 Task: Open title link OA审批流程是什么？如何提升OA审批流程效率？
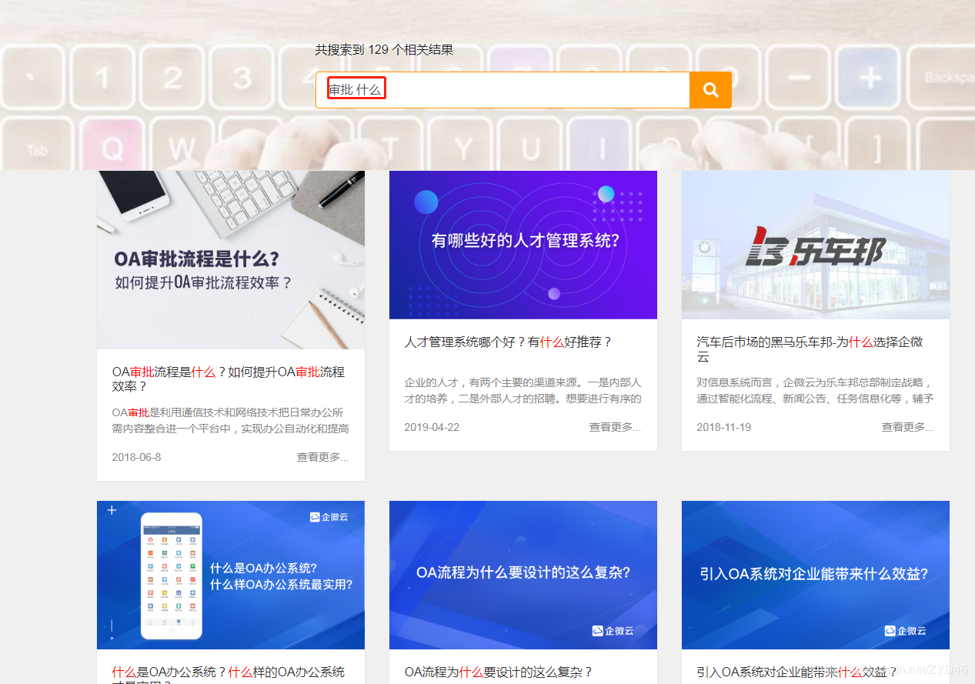(x=229, y=379)
